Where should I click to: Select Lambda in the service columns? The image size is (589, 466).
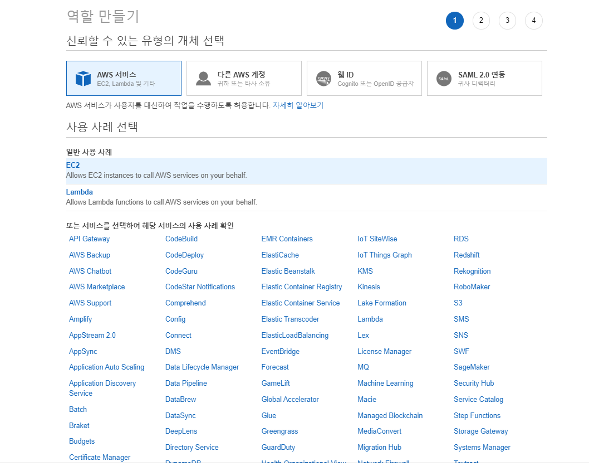[x=370, y=319]
